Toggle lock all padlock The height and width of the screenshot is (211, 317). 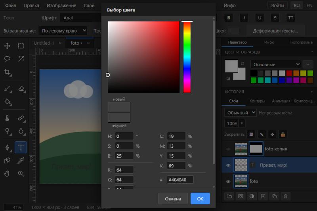coord(283,135)
